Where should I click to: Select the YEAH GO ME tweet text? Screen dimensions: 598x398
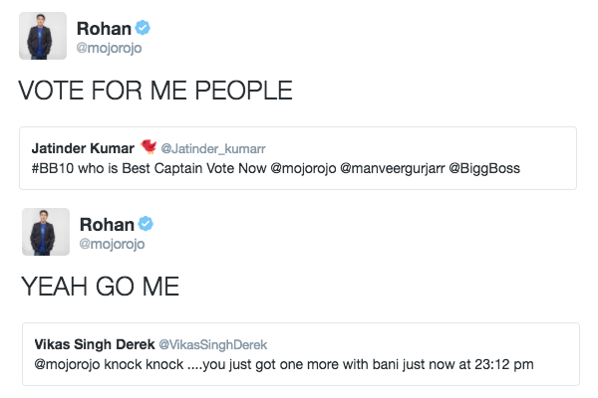100,287
